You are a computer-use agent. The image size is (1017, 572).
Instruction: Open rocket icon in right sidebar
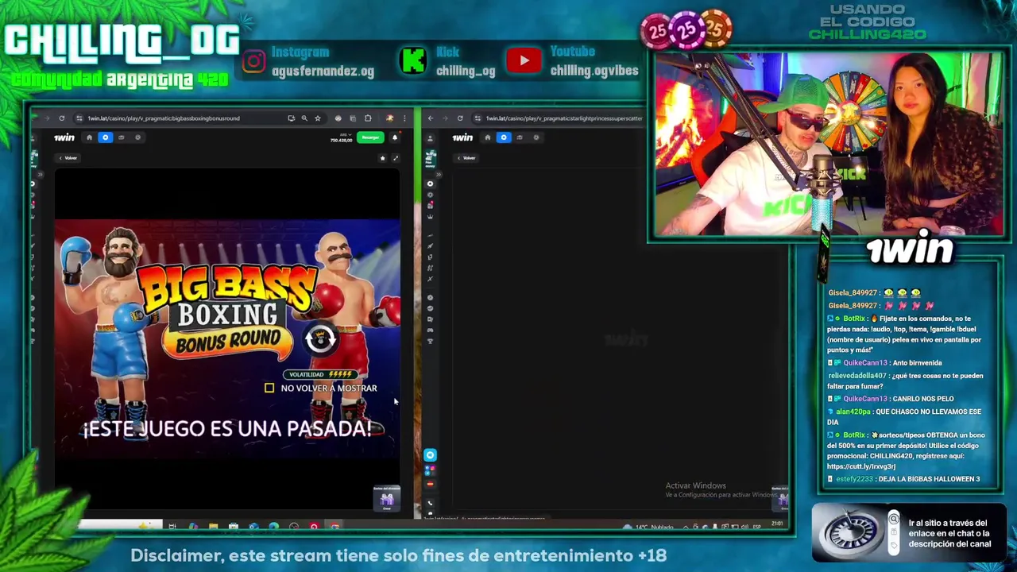430,245
